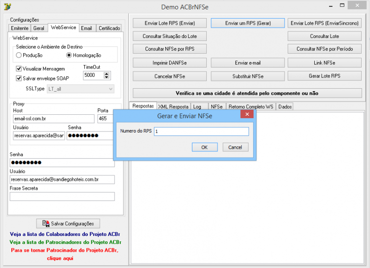Viewport: 370px width, 268px height.
Task: Confirm the dialog with OK
Action: [205, 147]
